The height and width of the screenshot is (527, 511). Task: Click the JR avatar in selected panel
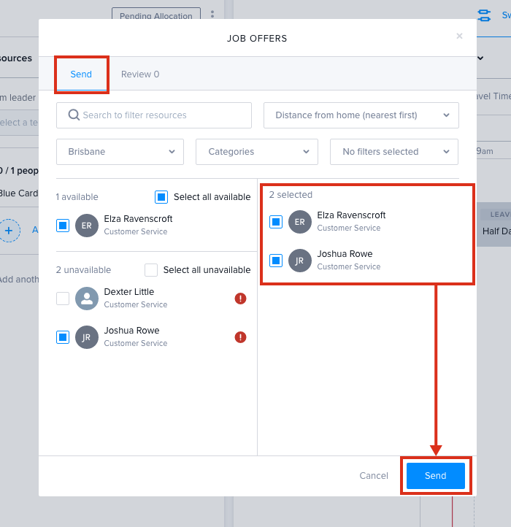click(x=299, y=261)
